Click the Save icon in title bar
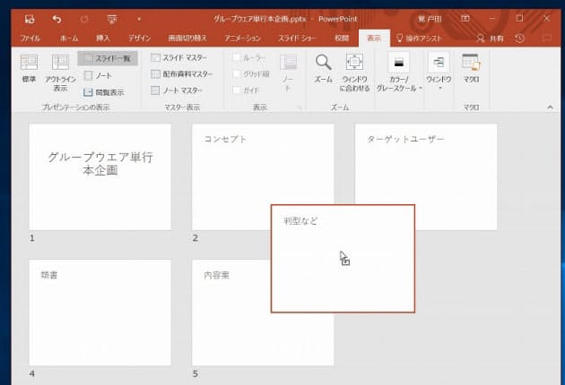Screen dimensions: 565x385 click(30, 18)
